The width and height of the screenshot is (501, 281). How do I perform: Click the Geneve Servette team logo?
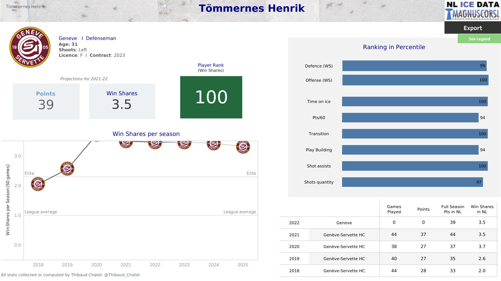(x=30, y=47)
